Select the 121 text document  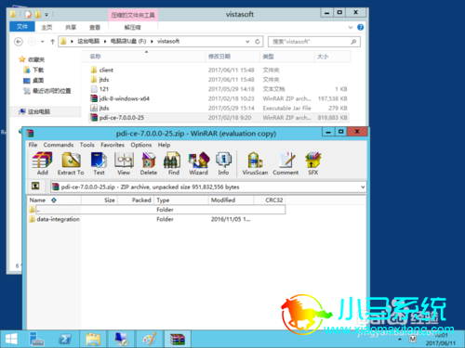(x=104, y=89)
